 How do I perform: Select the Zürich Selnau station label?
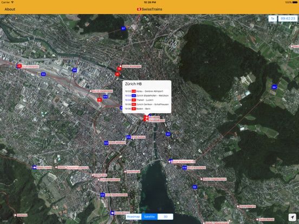pos(138,137)
